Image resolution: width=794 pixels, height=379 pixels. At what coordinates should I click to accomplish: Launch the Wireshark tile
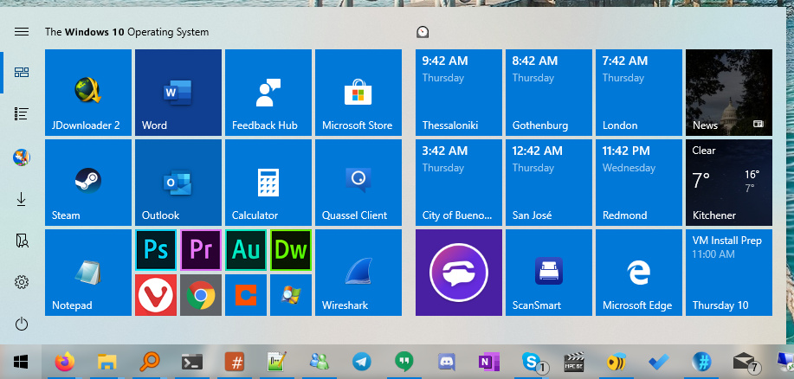[358, 273]
